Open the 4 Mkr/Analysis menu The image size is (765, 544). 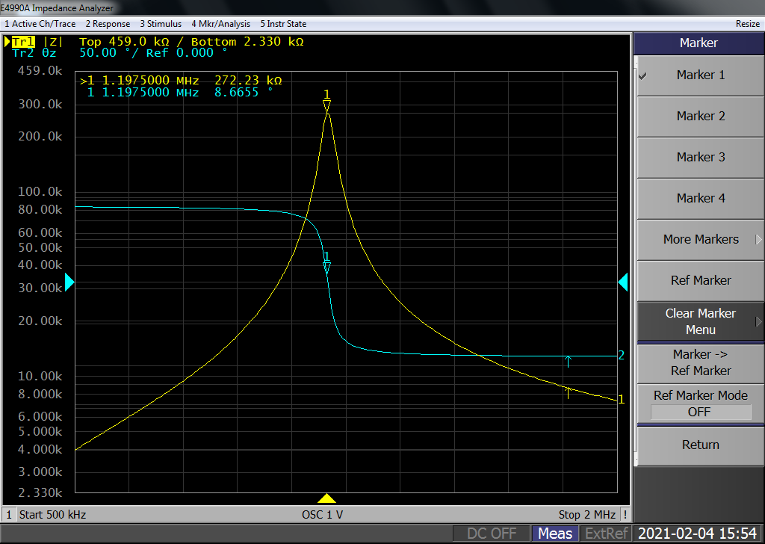pyautogui.click(x=220, y=24)
